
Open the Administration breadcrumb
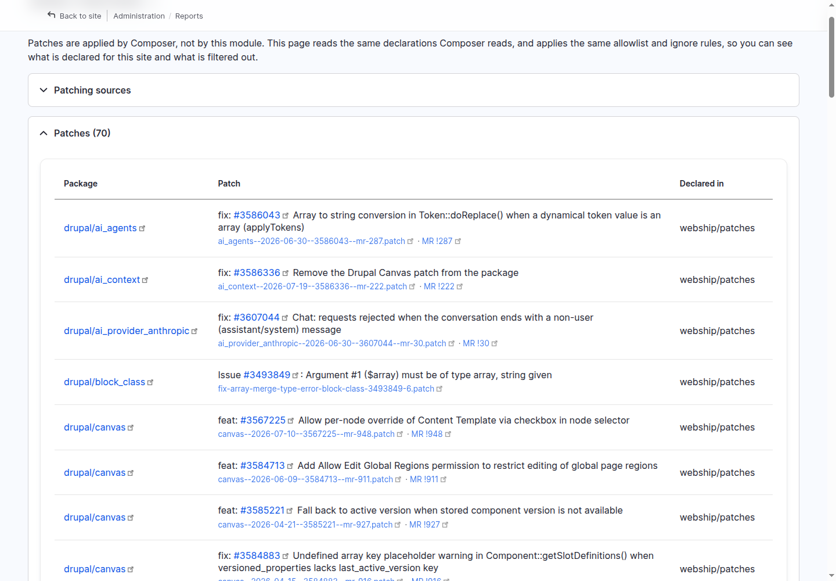tap(139, 16)
